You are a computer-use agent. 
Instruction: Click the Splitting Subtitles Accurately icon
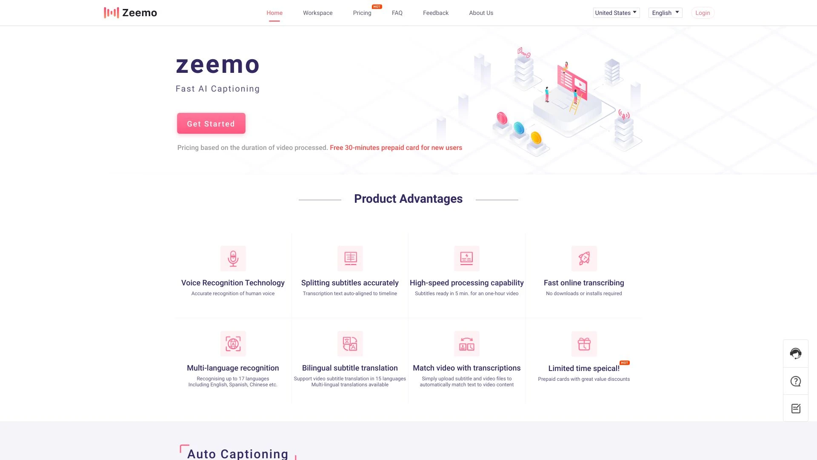coord(350,258)
